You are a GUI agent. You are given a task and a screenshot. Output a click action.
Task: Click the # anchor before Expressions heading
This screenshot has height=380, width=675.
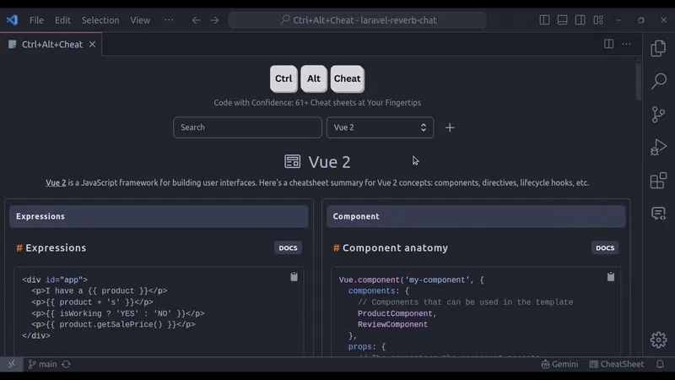coord(19,247)
